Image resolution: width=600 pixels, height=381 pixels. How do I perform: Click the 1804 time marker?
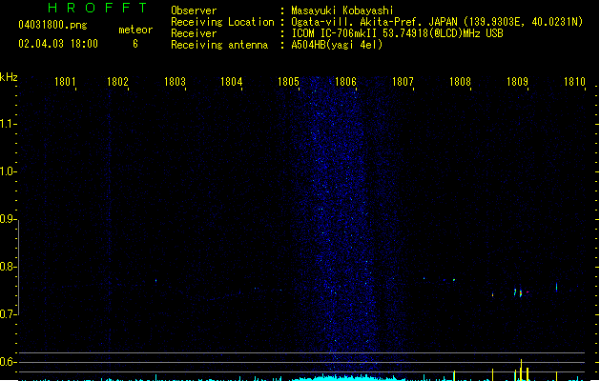(232, 82)
